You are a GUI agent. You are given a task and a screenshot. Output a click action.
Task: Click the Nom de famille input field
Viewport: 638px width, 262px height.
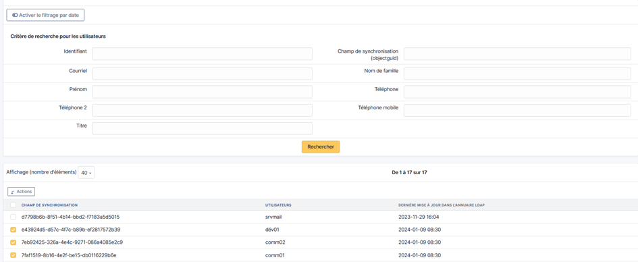[x=517, y=74]
